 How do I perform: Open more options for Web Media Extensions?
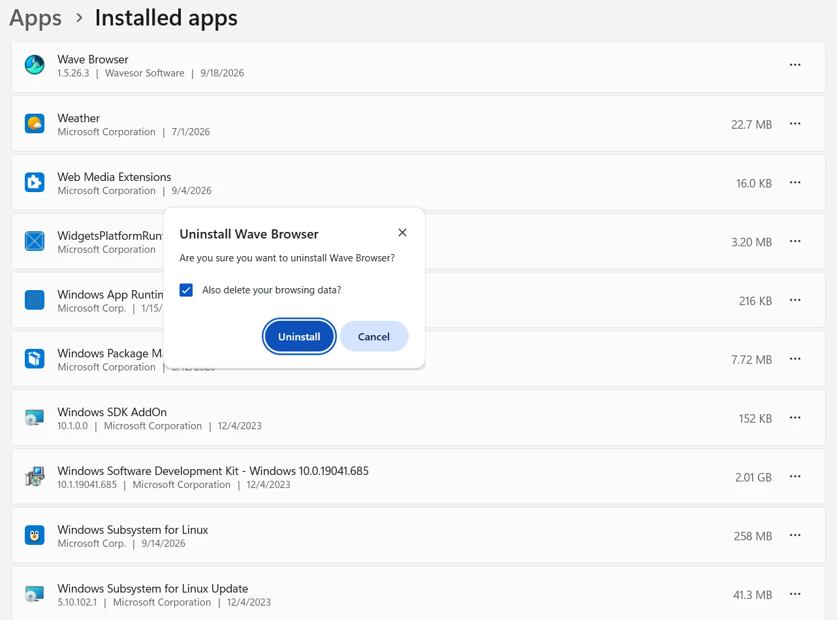pos(795,182)
